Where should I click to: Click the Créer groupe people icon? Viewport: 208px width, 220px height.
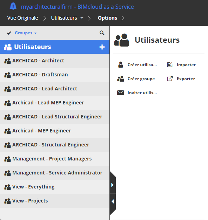pyautogui.click(x=121, y=79)
